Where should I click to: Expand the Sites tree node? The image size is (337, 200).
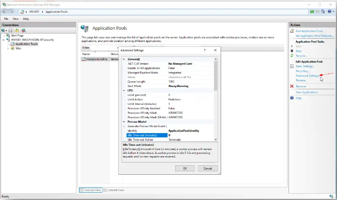pos(8,48)
